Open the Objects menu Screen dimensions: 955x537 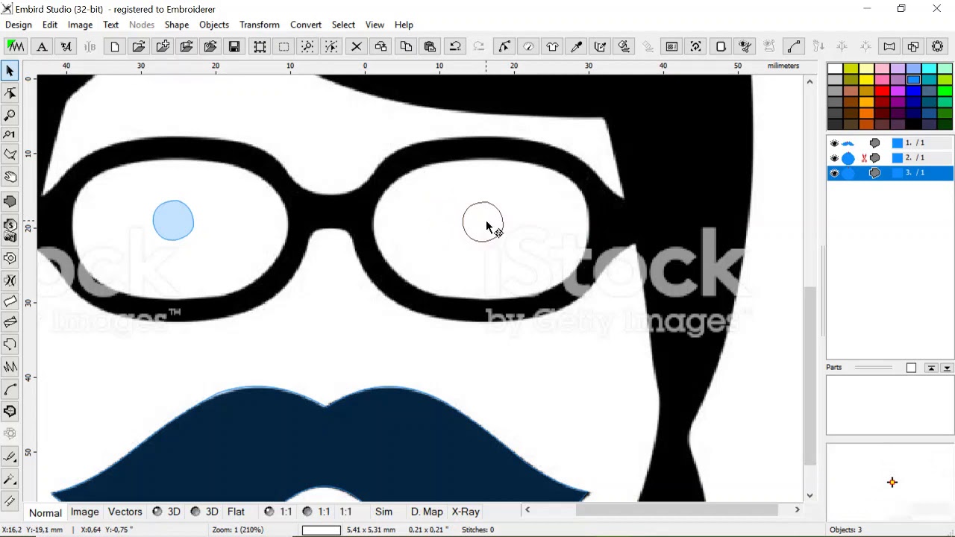coord(214,25)
